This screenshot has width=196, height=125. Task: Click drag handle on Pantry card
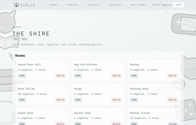coord(177,63)
